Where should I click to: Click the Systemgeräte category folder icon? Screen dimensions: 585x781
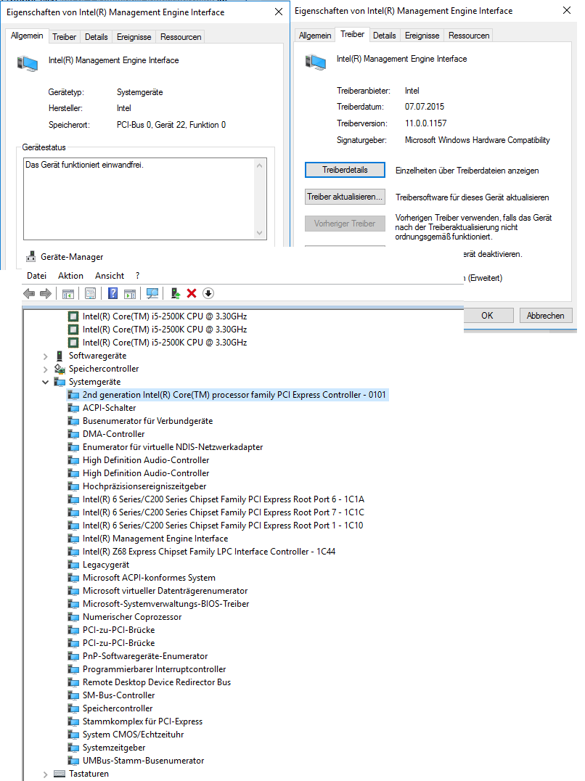(x=60, y=382)
